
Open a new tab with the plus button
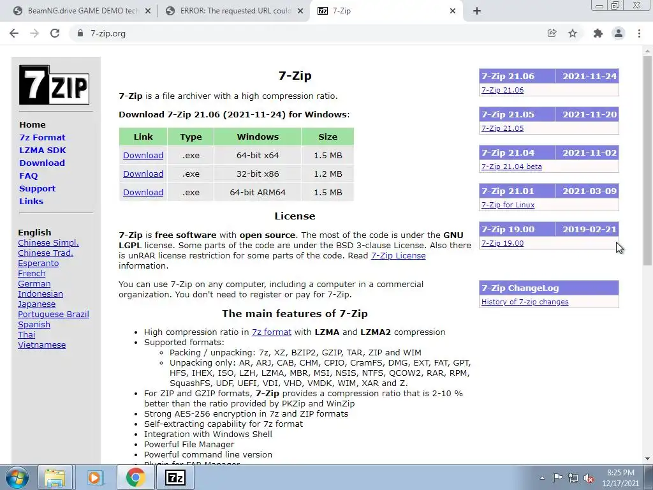point(477,11)
